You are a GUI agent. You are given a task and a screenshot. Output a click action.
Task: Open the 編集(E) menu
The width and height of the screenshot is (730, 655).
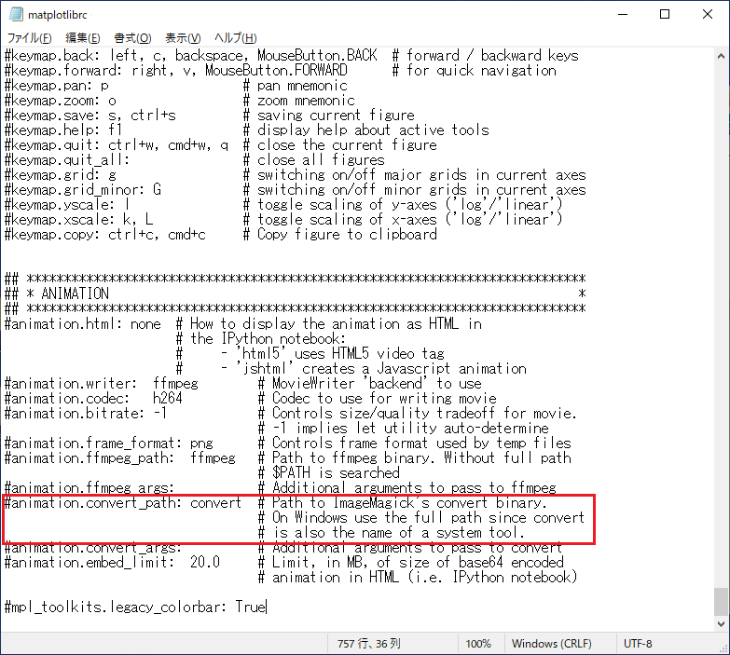[x=83, y=38]
